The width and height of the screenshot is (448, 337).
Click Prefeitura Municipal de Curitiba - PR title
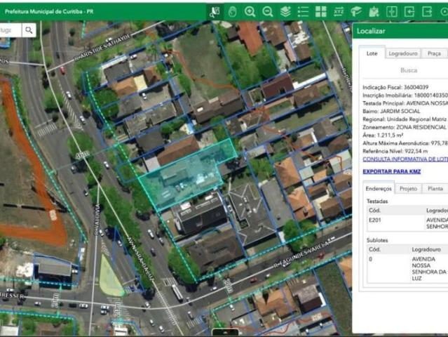tap(49, 12)
